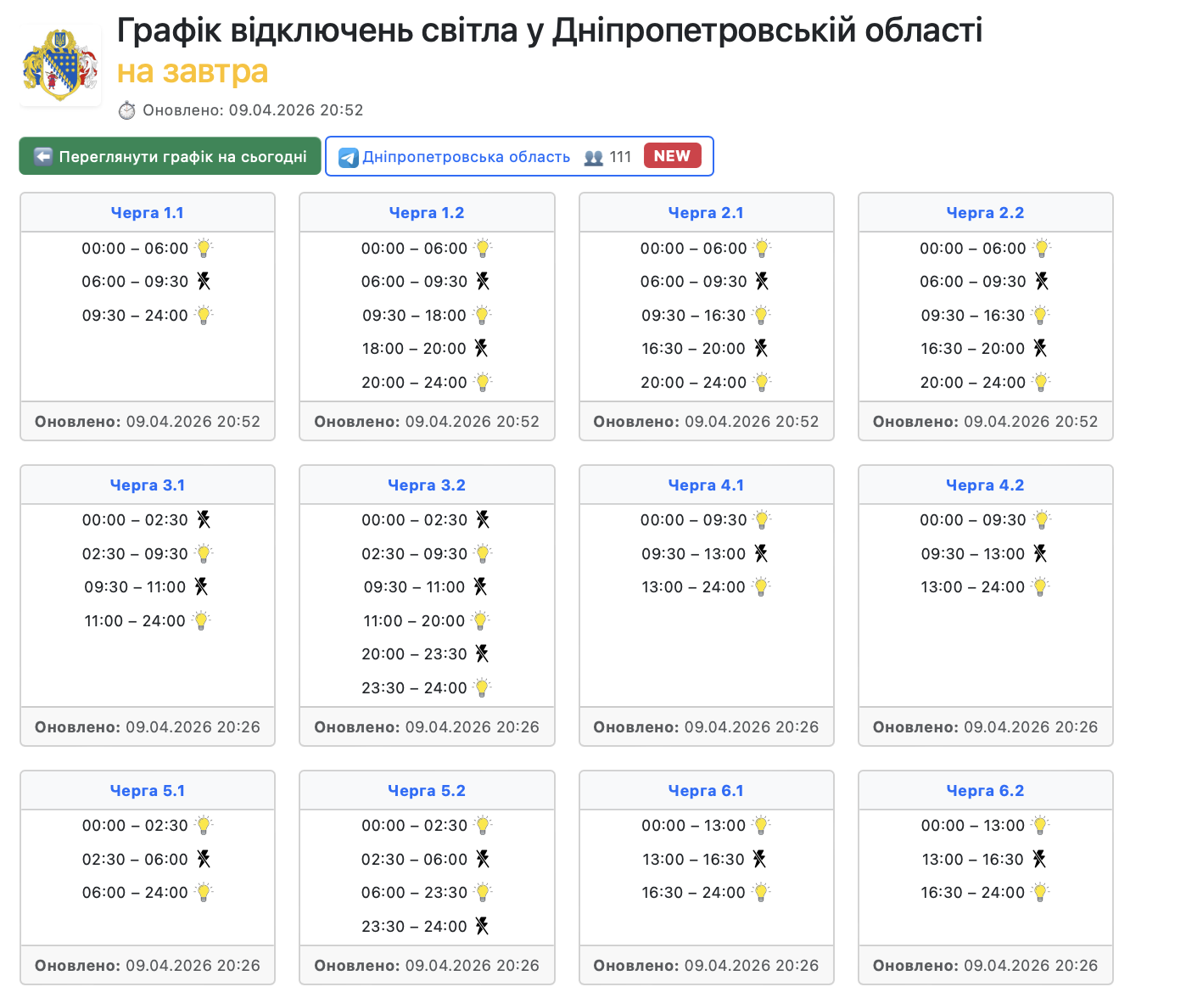Click the power-off icon for Черга 5.2 23:30 – 24:00
Image resolution: width=1186 pixels, height=998 pixels.
(482, 926)
